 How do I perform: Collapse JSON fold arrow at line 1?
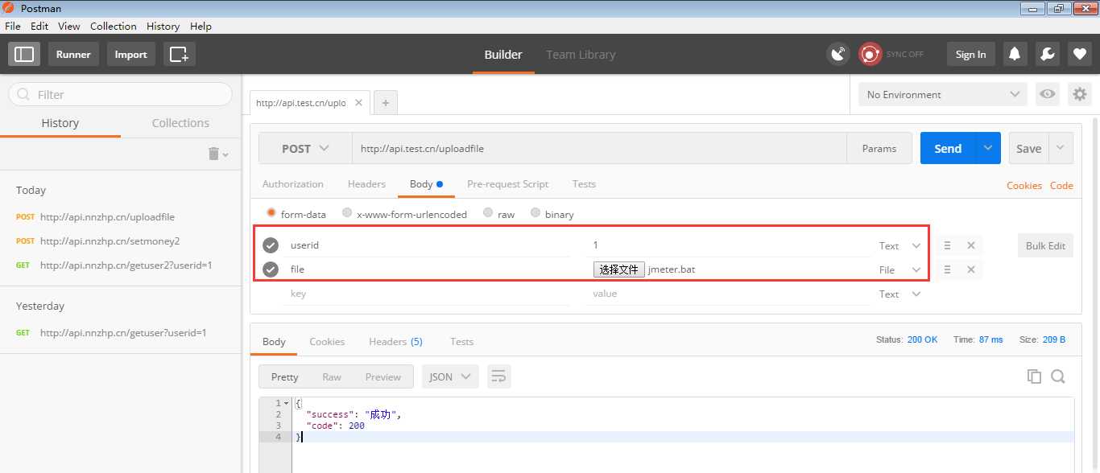tap(286, 403)
